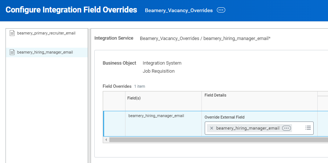Select beamery_hiring_manager_email in left panel
The height and width of the screenshot is (163, 328).
(45, 52)
